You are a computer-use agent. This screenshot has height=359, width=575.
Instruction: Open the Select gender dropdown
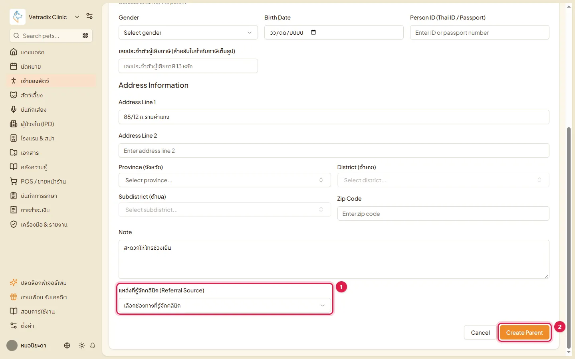tap(188, 32)
